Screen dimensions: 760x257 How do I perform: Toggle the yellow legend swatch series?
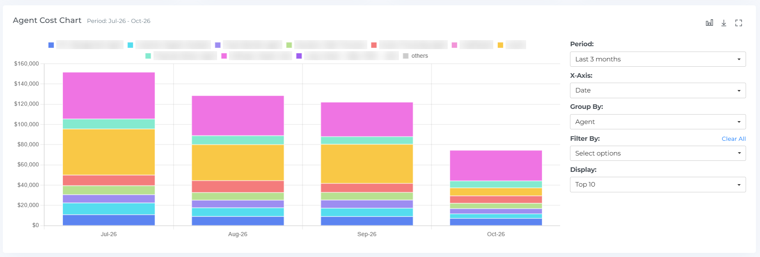[x=500, y=45]
